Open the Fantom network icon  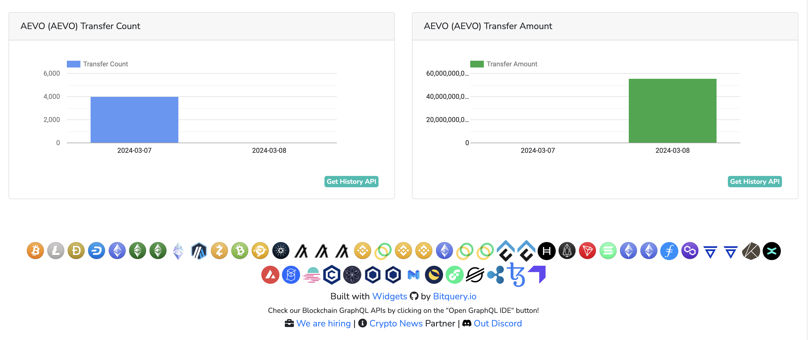coord(291,275)
